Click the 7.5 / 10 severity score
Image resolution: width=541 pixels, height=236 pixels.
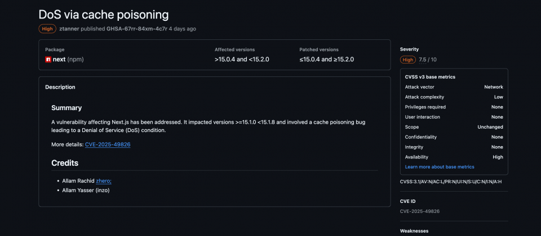(x=428, y=60)
